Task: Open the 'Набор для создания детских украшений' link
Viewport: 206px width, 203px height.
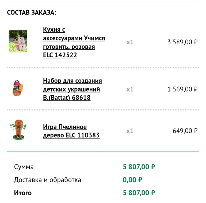Action: click(72, 89)
